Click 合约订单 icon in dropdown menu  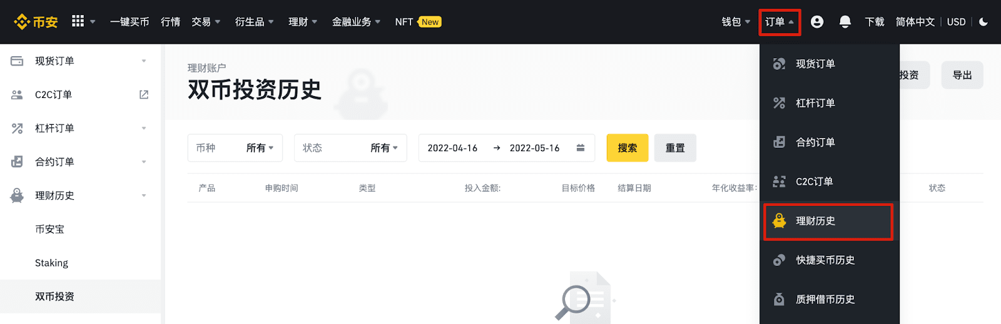[779, 142]
